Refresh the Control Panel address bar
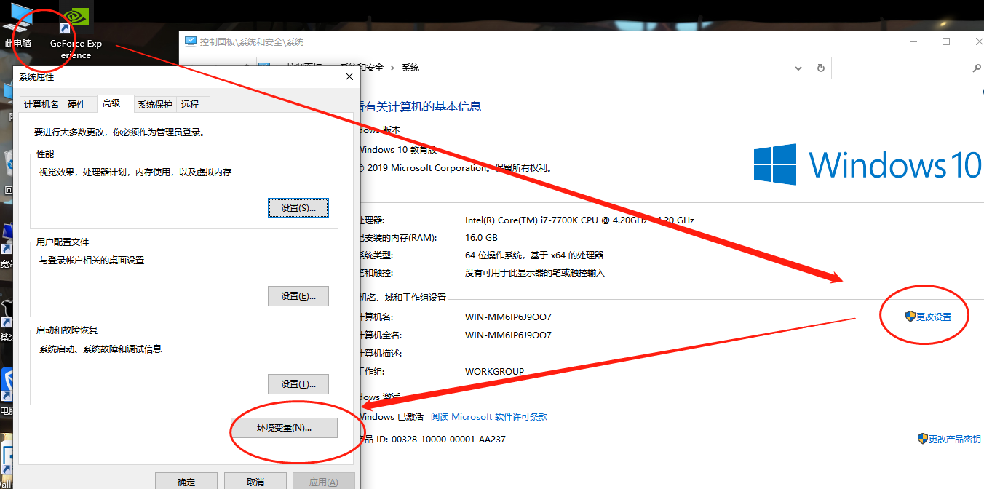984x489 pixels. tap(821, 68)
